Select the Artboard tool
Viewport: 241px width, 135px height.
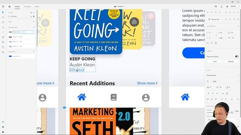(x=3, y=47)
